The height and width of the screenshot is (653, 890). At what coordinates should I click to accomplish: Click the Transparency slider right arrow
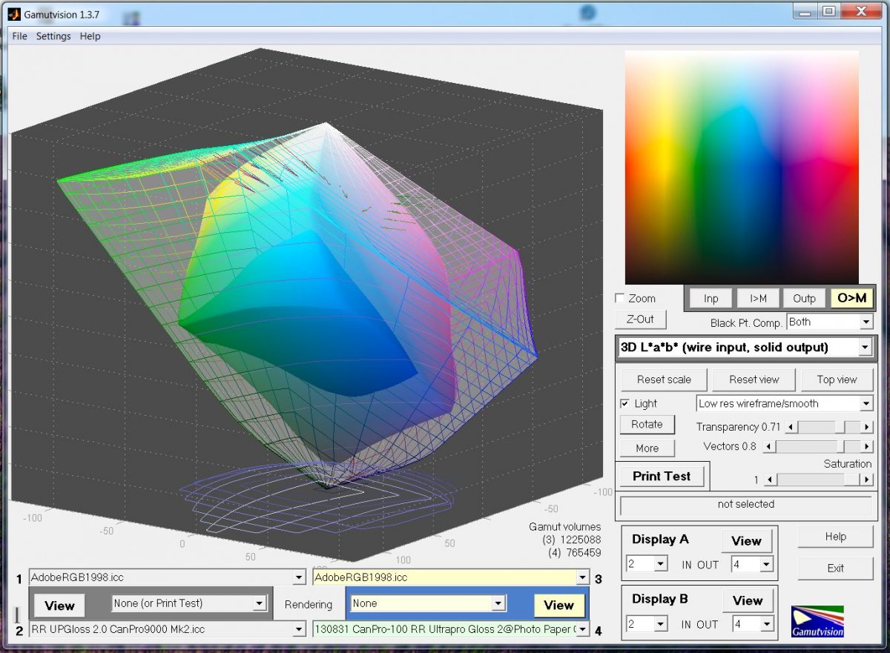tap(866, 427)
